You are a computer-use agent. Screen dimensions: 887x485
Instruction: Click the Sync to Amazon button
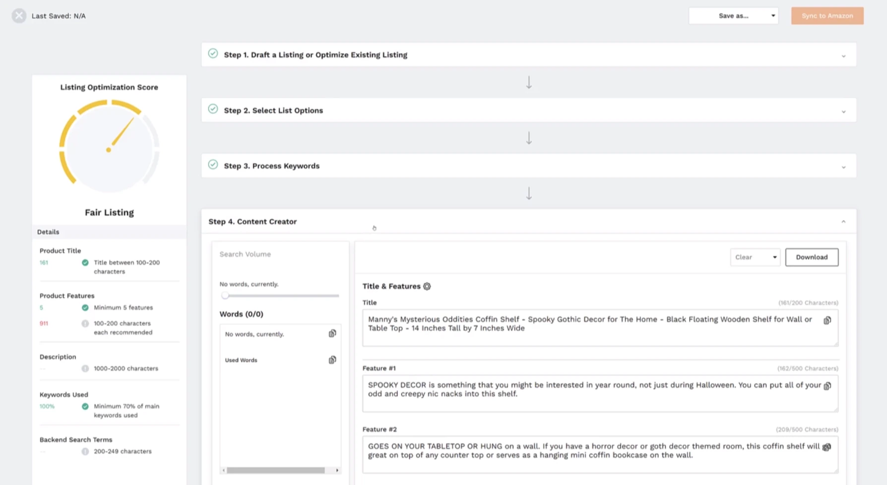pyautogui.click(x=827, y=16)
